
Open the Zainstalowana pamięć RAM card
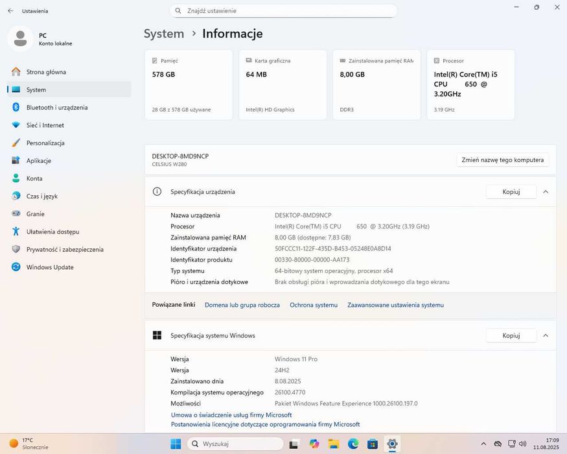click(x=376, y=85)
